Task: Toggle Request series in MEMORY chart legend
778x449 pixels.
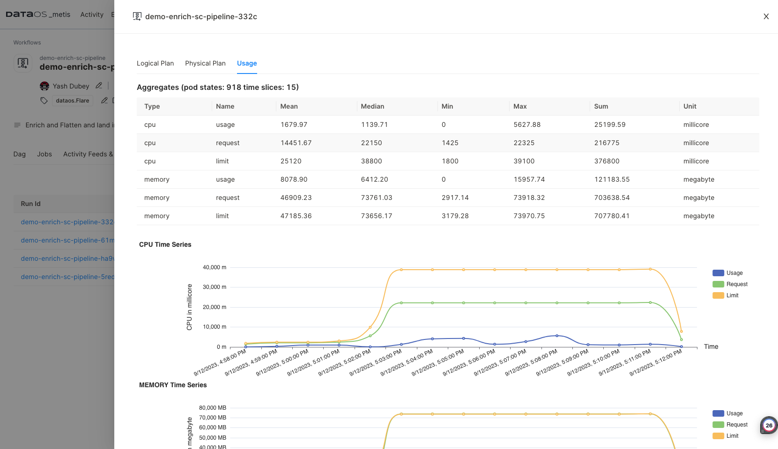Action: point(730,425)
